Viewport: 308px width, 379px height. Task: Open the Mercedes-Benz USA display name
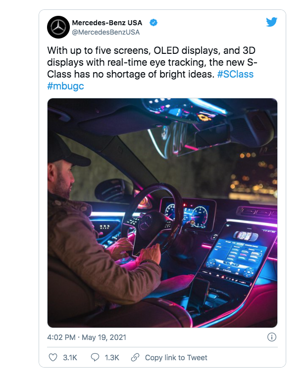pos(107,23)
